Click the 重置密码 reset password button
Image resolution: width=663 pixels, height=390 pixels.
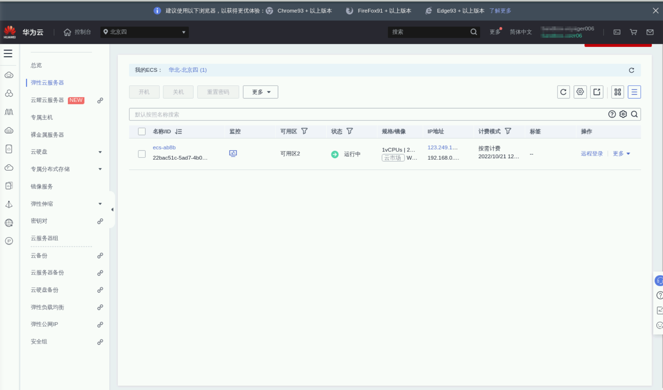pos(218,92)
